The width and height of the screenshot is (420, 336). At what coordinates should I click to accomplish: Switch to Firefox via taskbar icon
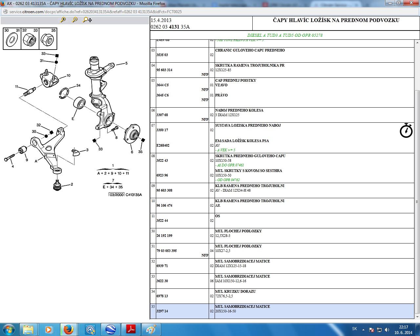tap(69, 329)
